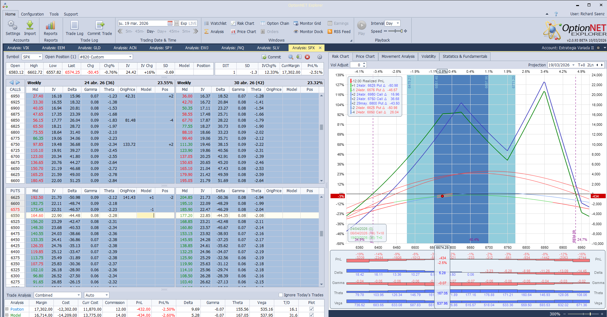This screenshot has height=317, width=607.
Task: Switch to the Analysis: VIX tab
Action: click(x=18, y=48)
